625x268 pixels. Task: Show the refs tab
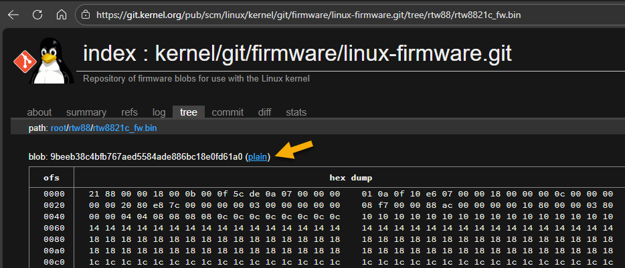[x=129, y=112]
